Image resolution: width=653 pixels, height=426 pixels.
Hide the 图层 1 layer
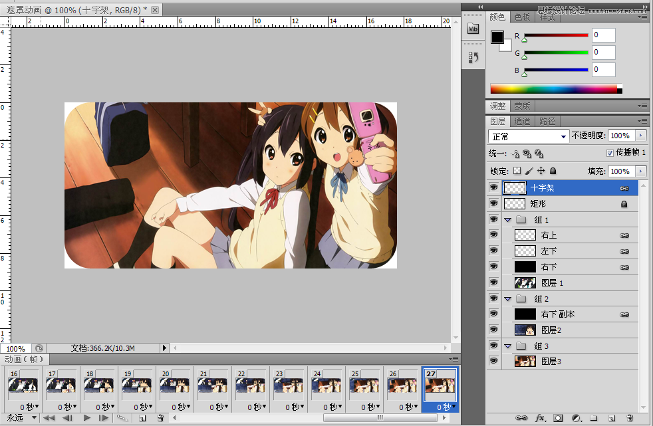(494, 282)
